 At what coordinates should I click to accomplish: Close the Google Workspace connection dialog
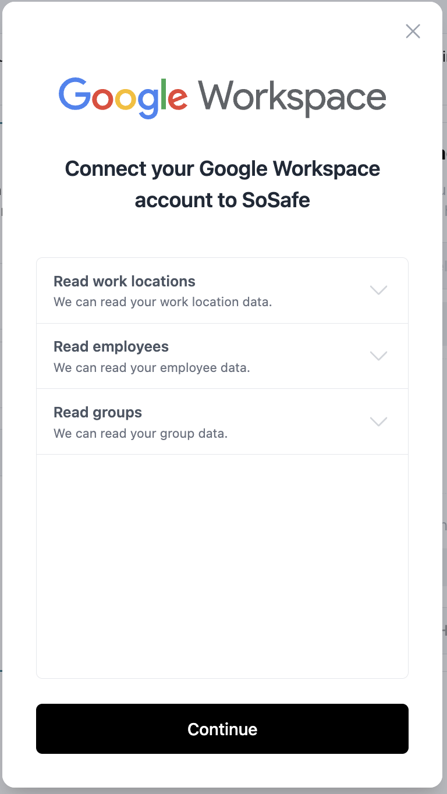[413, 31]
